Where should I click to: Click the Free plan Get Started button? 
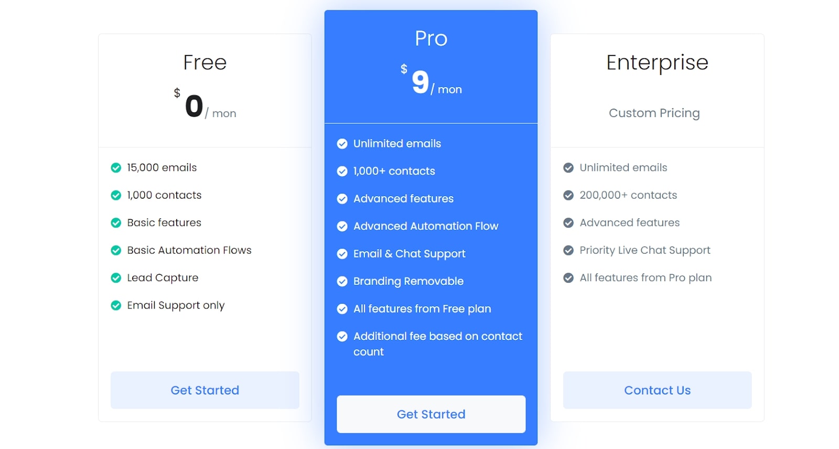click(x=205, y=390)
